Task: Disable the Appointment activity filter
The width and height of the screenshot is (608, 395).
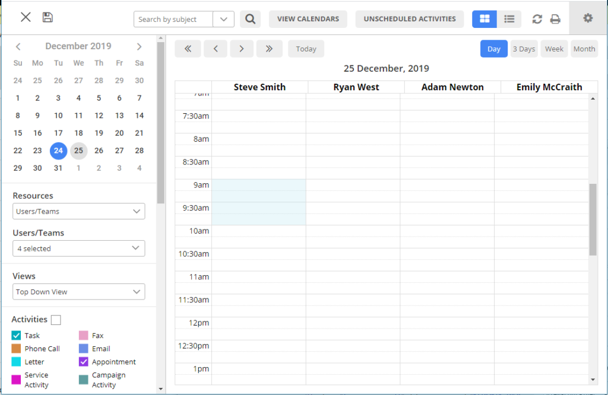Action: [81, 362]
